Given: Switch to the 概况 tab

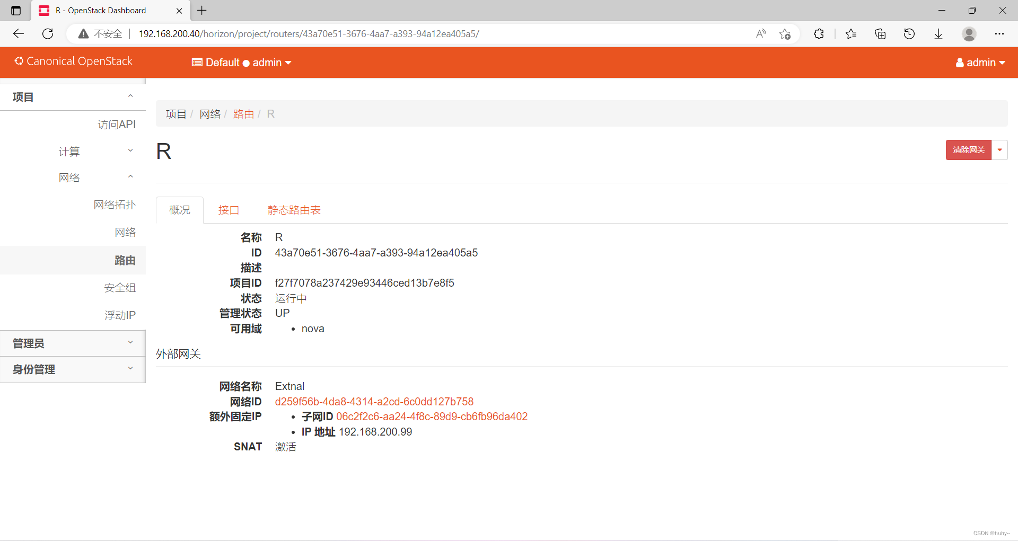Looking at the screenshot, I should click(180, 210).
